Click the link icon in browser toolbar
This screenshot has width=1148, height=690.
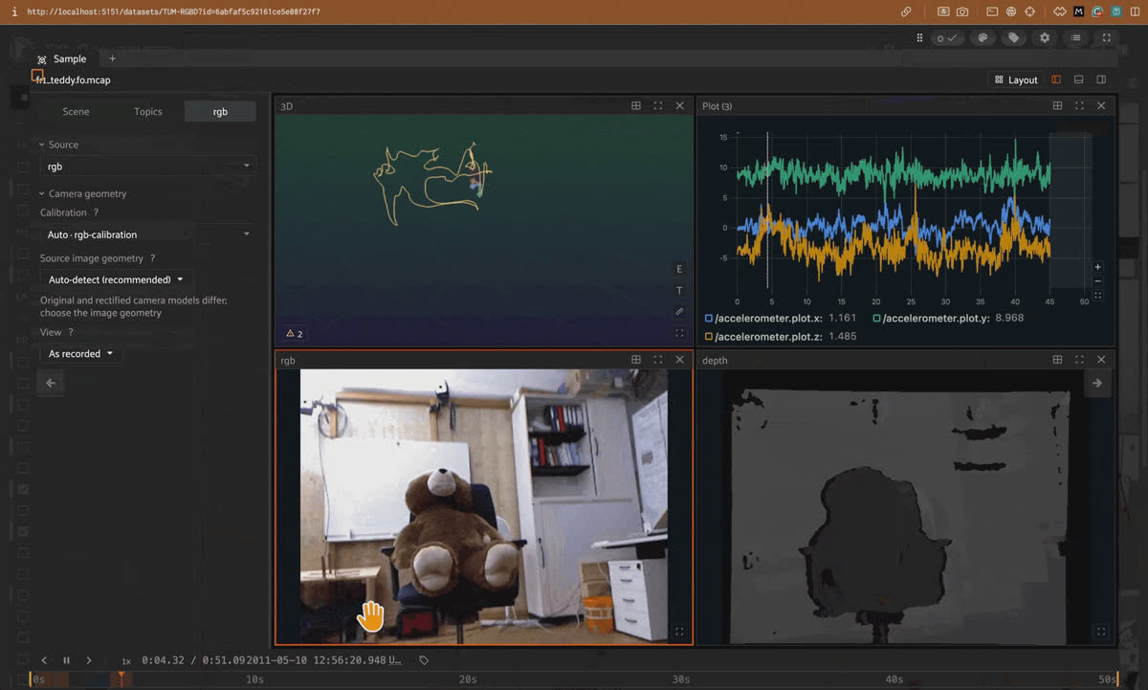[906, 11]
